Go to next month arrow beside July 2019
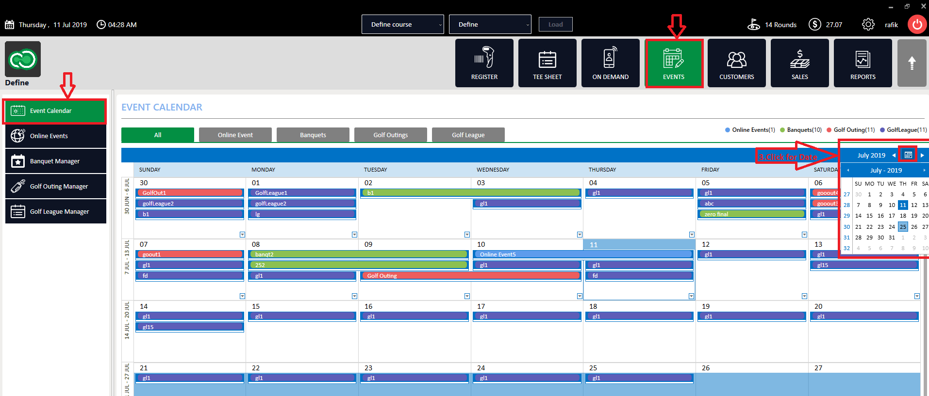 (922, 155)
